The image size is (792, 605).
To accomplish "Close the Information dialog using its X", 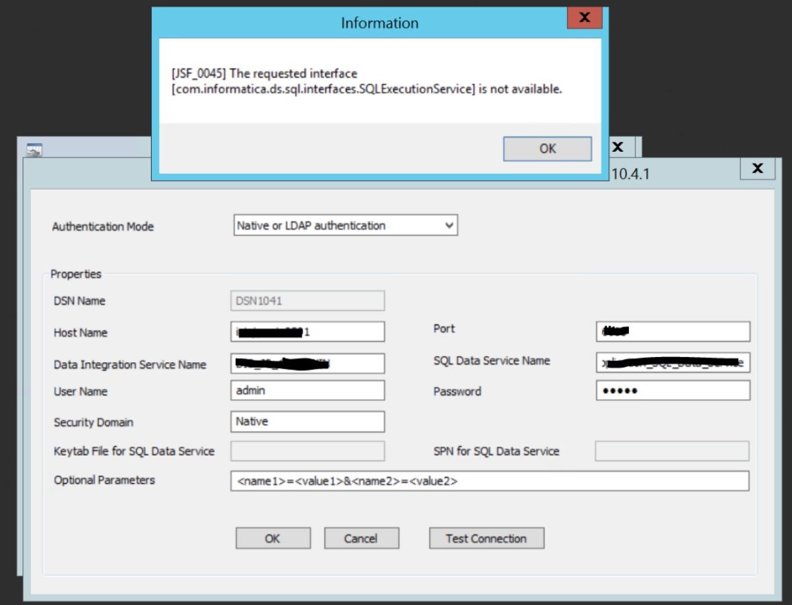I will click(584, 18).
